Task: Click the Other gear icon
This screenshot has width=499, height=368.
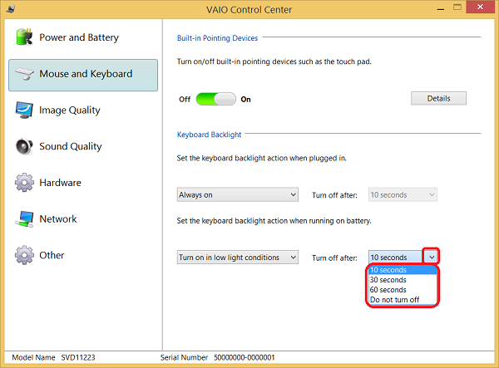Action: (24, 255)
